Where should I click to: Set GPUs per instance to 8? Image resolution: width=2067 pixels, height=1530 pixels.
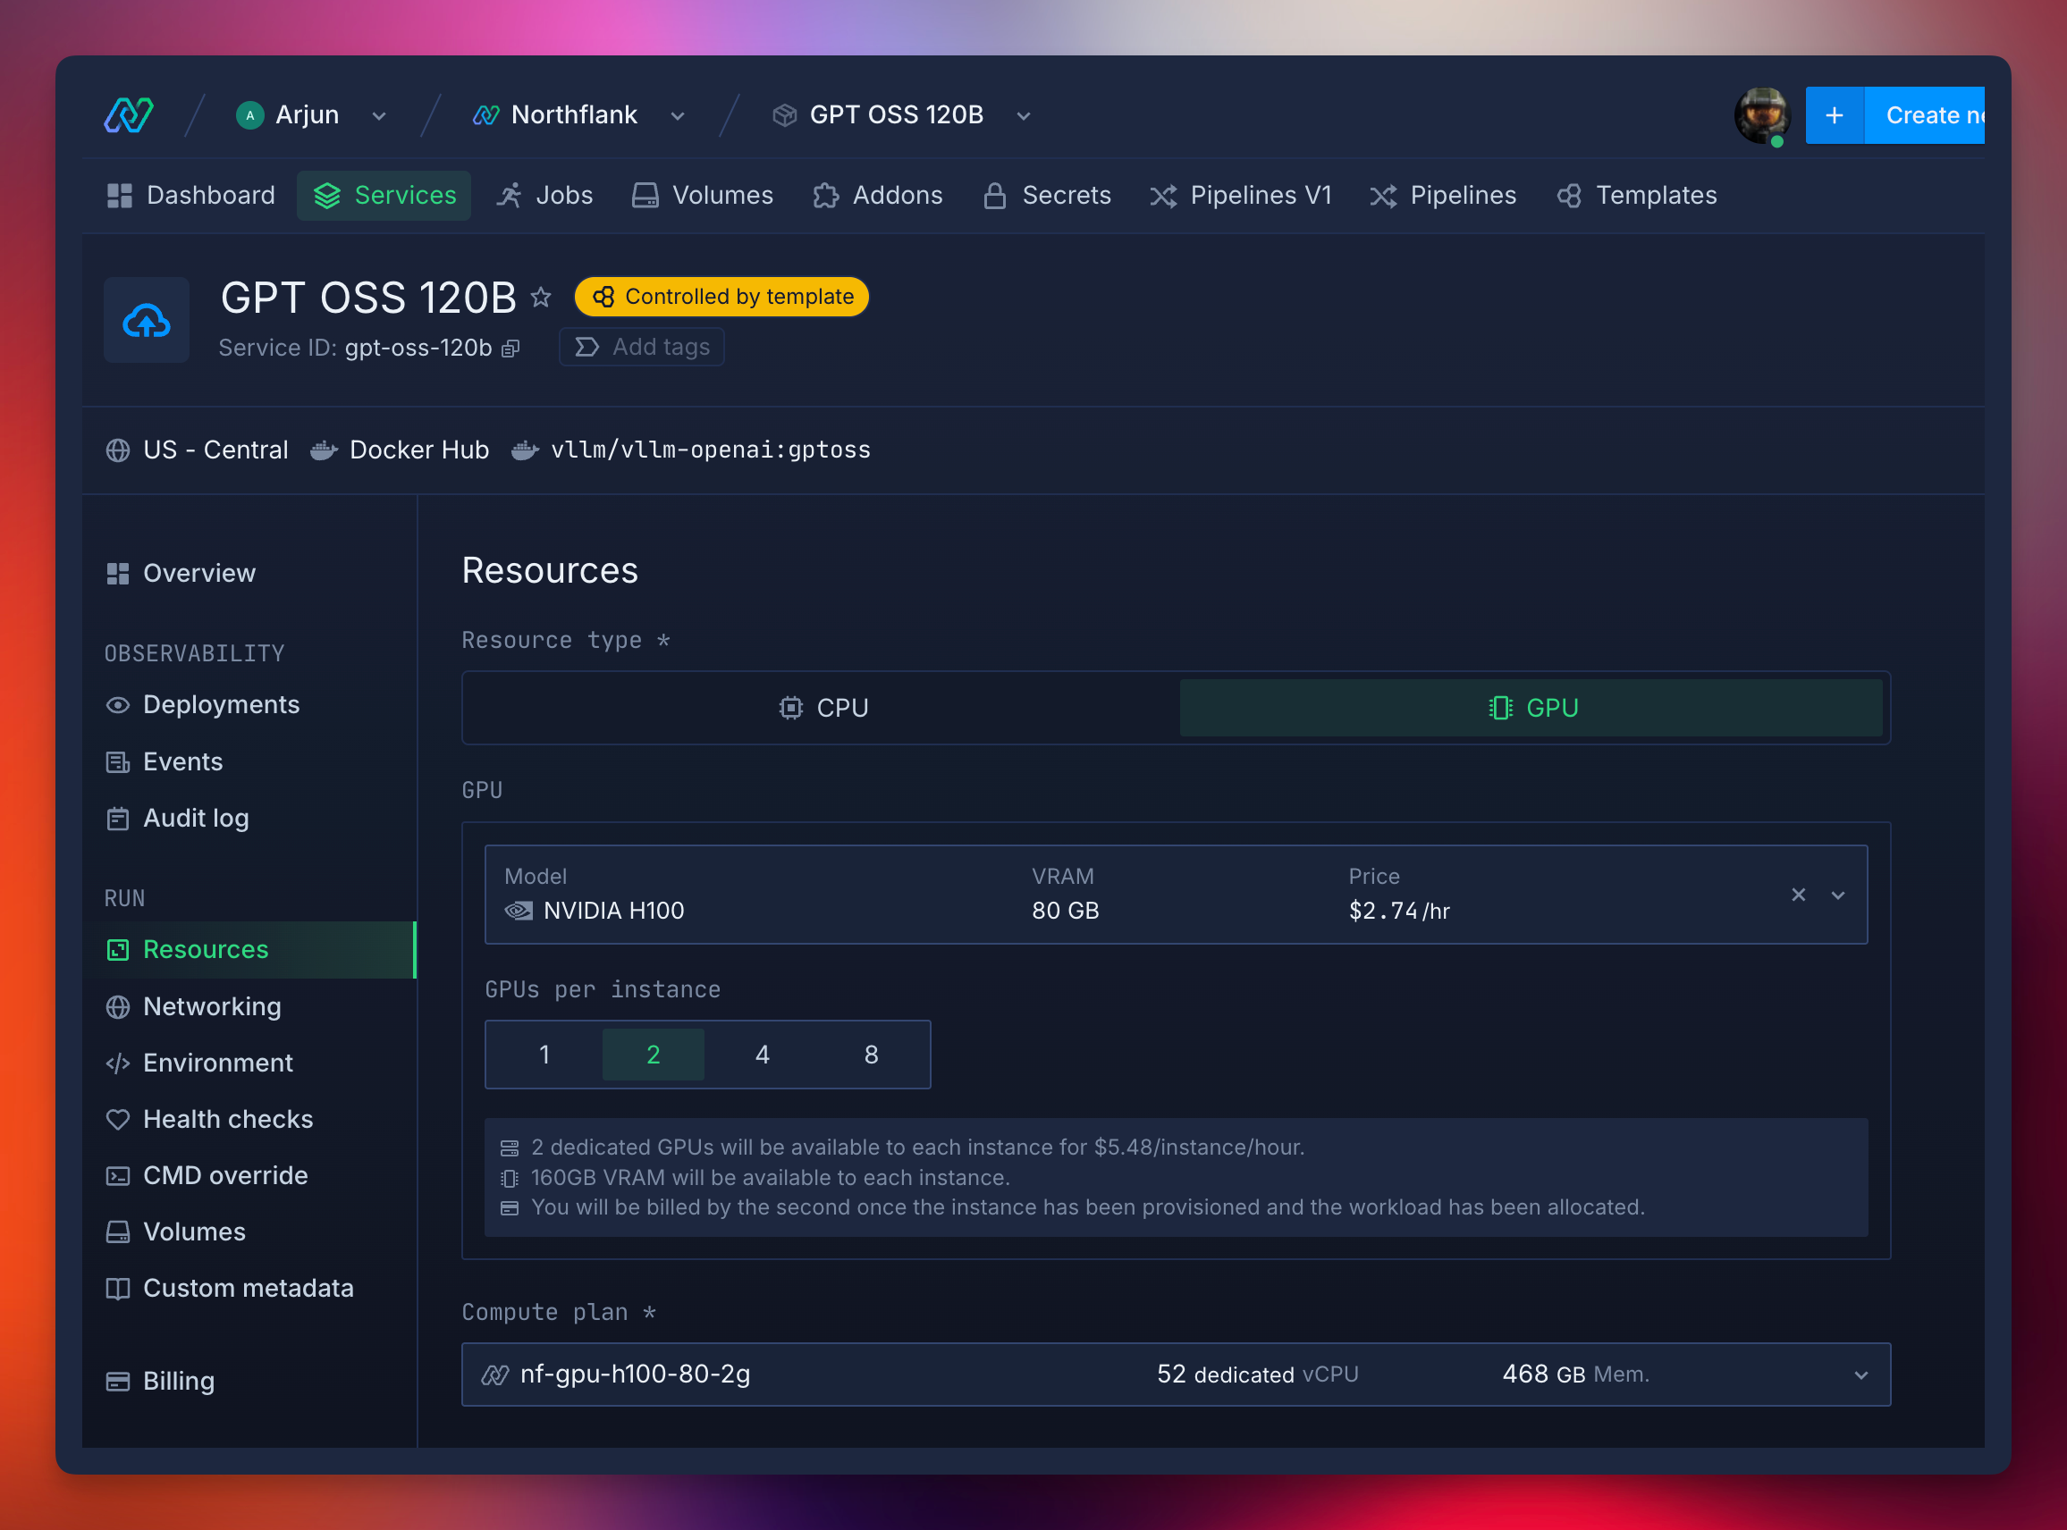point(871,1055)
